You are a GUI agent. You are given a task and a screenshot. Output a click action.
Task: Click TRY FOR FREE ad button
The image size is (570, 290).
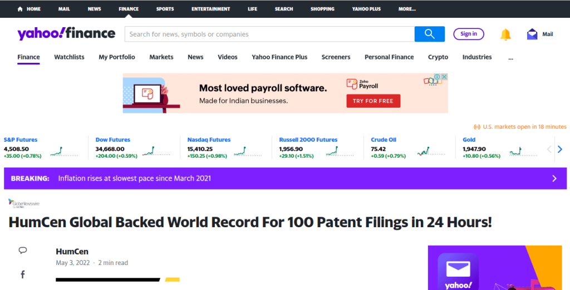click(373, 101)
